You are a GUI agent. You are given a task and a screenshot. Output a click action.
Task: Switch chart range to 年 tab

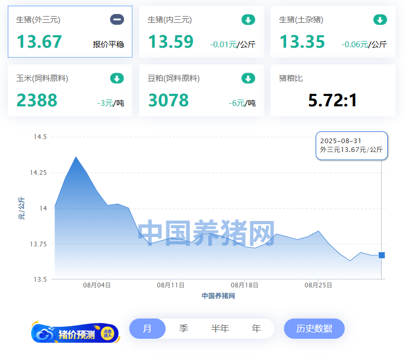256,328
